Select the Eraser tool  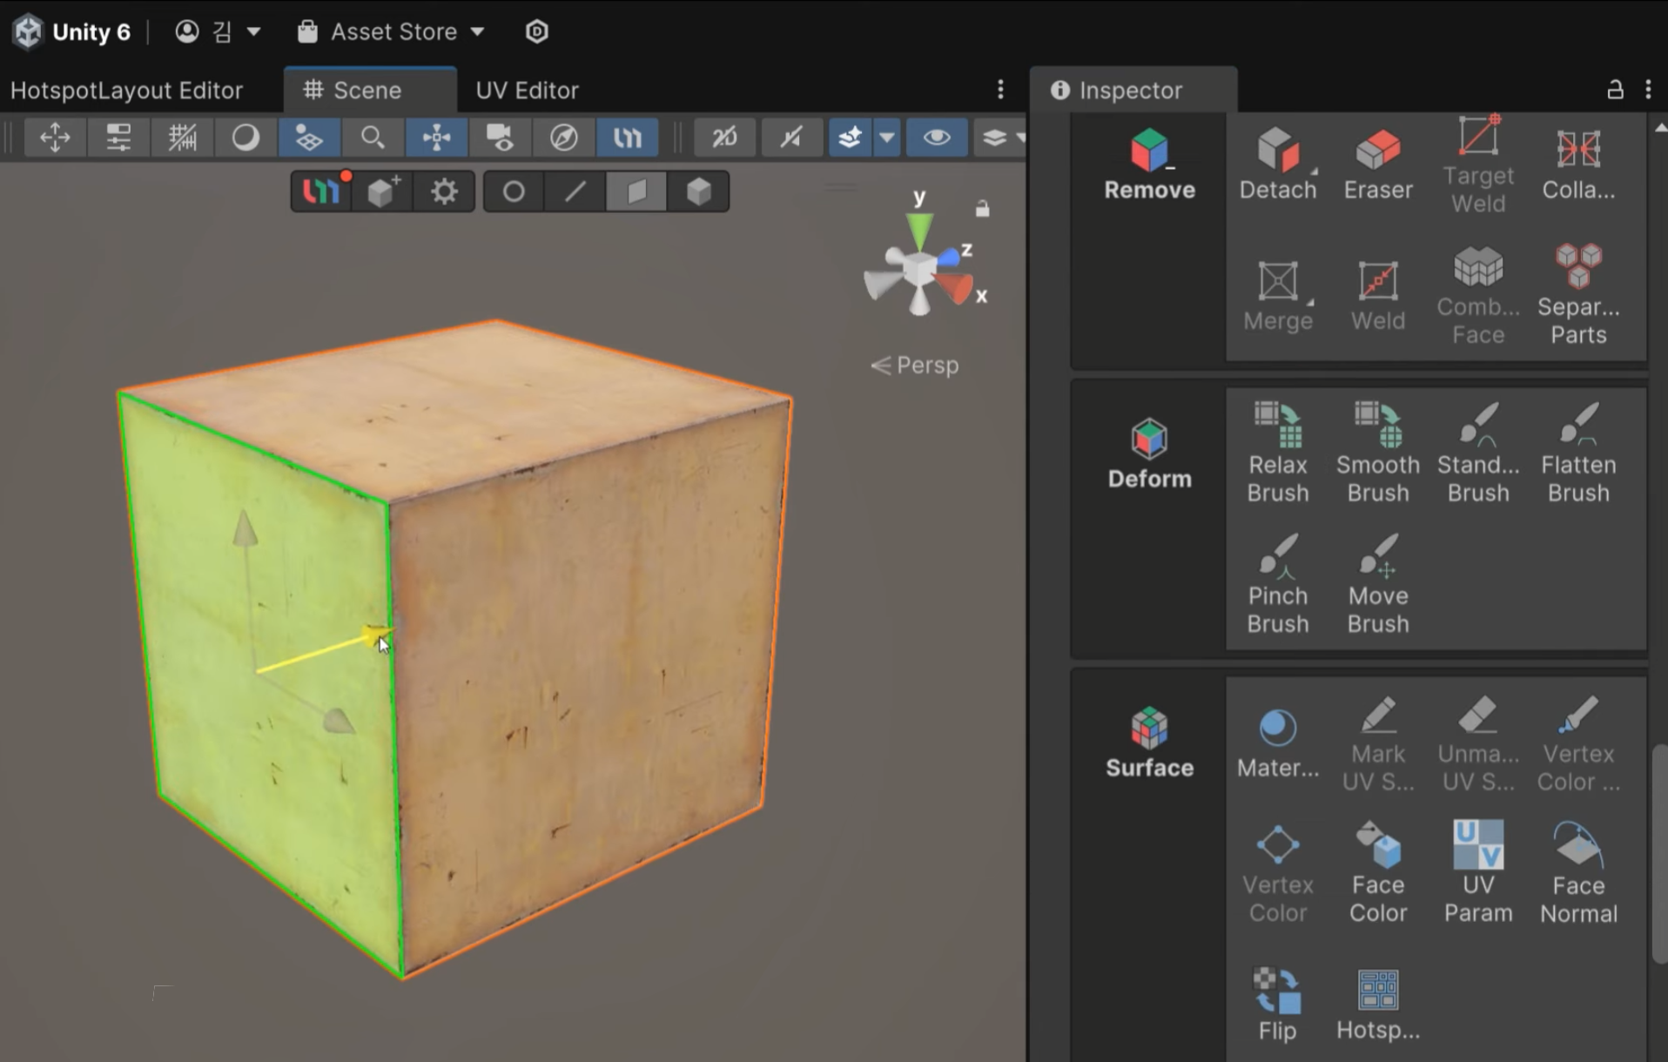coord(1377,164)
